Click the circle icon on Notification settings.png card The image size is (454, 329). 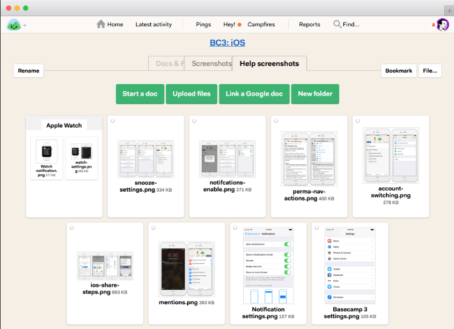(x=235, y=228)
